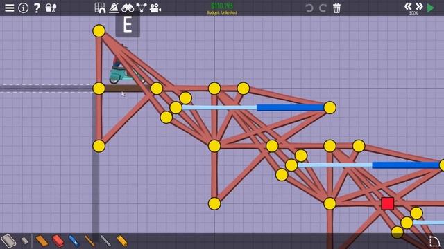
Task: Select the red steel material
Action: (58, 241)
